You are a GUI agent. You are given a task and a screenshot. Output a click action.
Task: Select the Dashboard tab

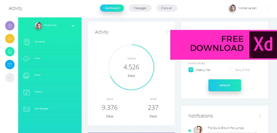(112, 8)
